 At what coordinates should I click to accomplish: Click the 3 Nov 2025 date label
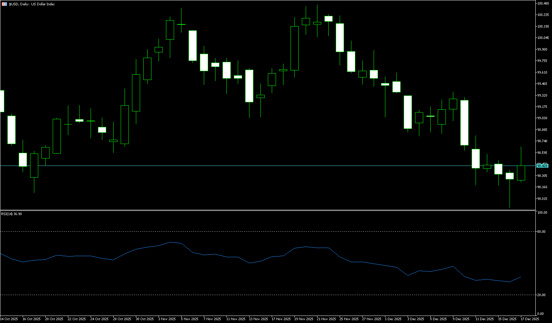(x=167, y=319)
